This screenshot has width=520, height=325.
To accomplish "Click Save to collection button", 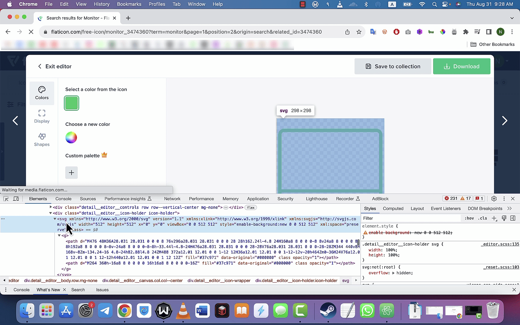I will pyautogui.click(x=393, y=66).
